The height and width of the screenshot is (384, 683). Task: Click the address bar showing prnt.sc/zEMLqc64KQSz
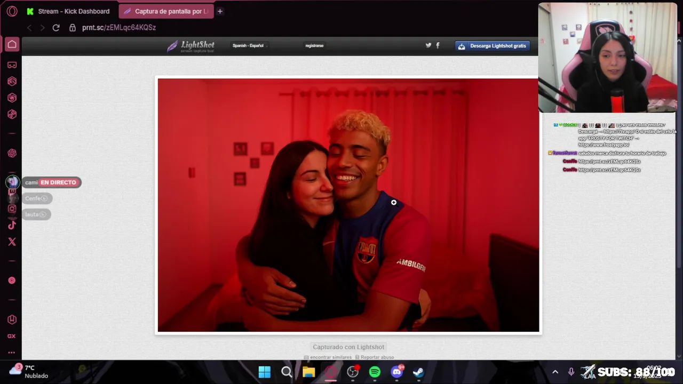119,27
